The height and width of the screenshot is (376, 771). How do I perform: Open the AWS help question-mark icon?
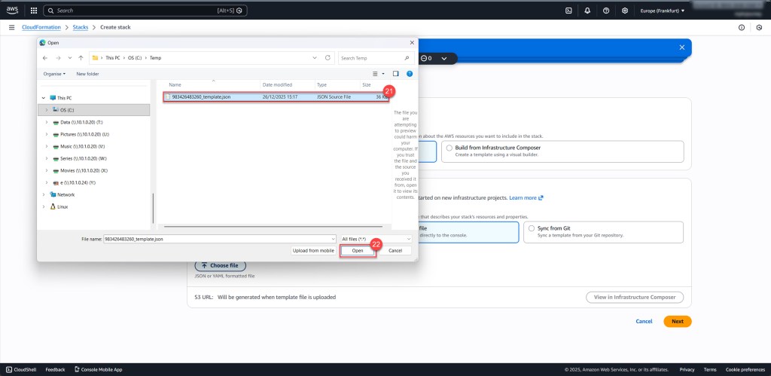tap(607, 11)
